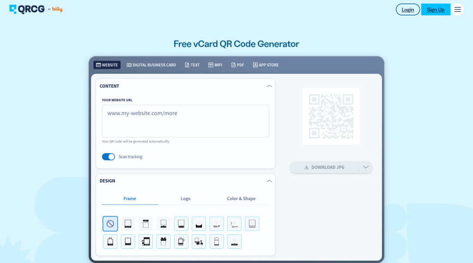Viewport: 473px width, 263px height.
Task: Select the frame with label on top
Action: (x=146, y=224)
